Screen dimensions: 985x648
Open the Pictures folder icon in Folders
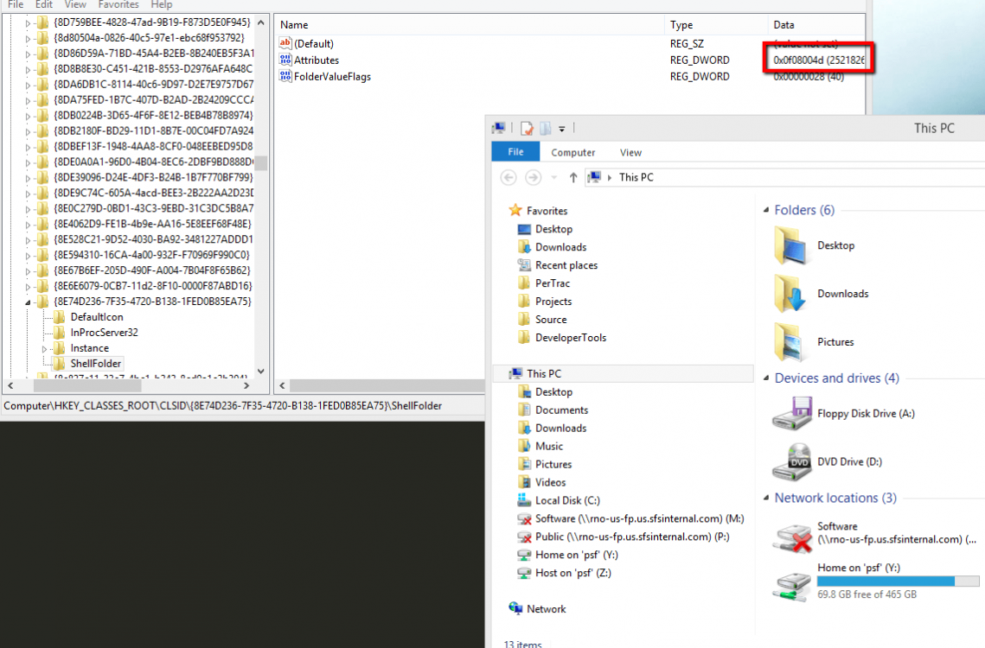click(x=791, y=342)
